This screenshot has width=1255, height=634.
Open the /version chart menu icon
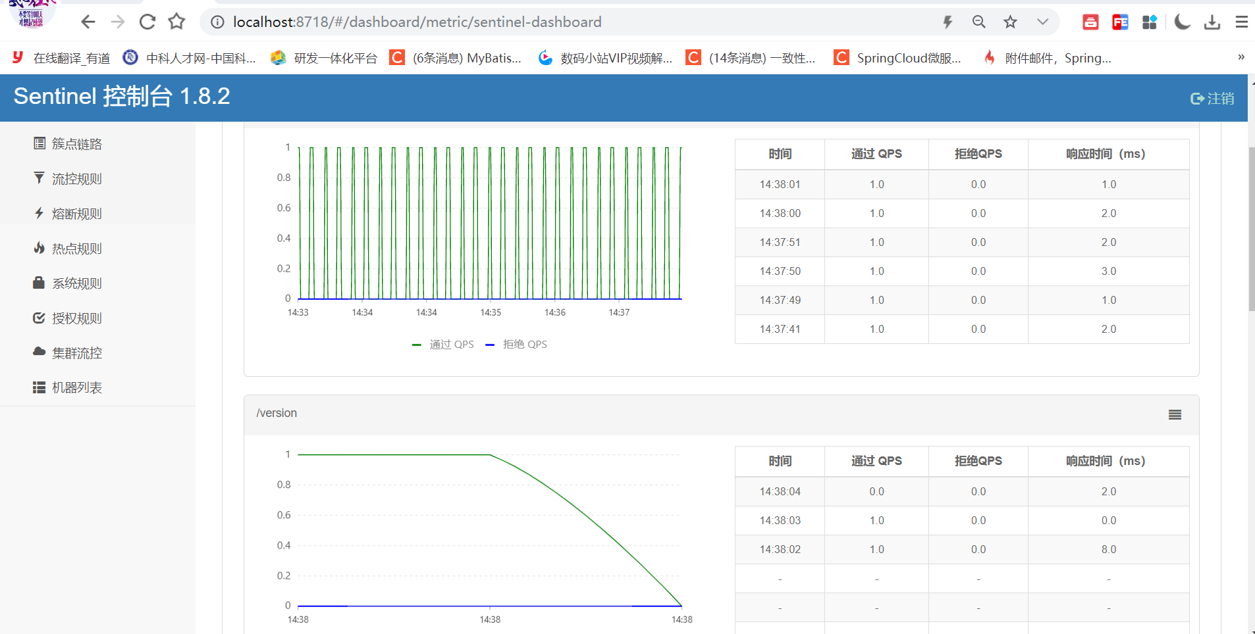pyautogui.click(x=1175, y=414)
